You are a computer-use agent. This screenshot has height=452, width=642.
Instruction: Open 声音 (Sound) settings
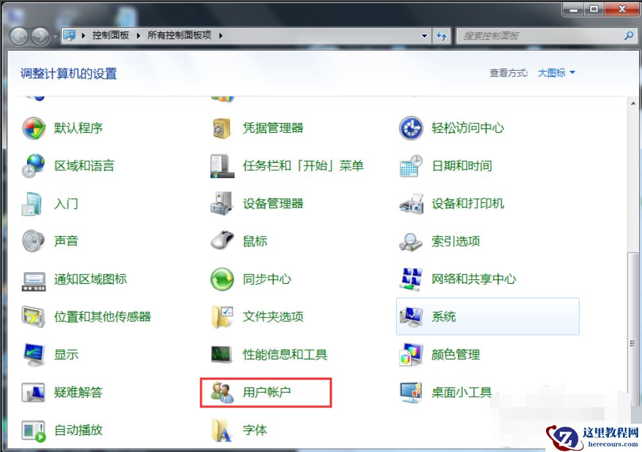coord(66,241)
